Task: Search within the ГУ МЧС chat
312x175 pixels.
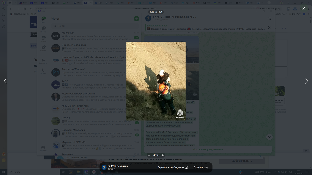Action: (269, 18)
